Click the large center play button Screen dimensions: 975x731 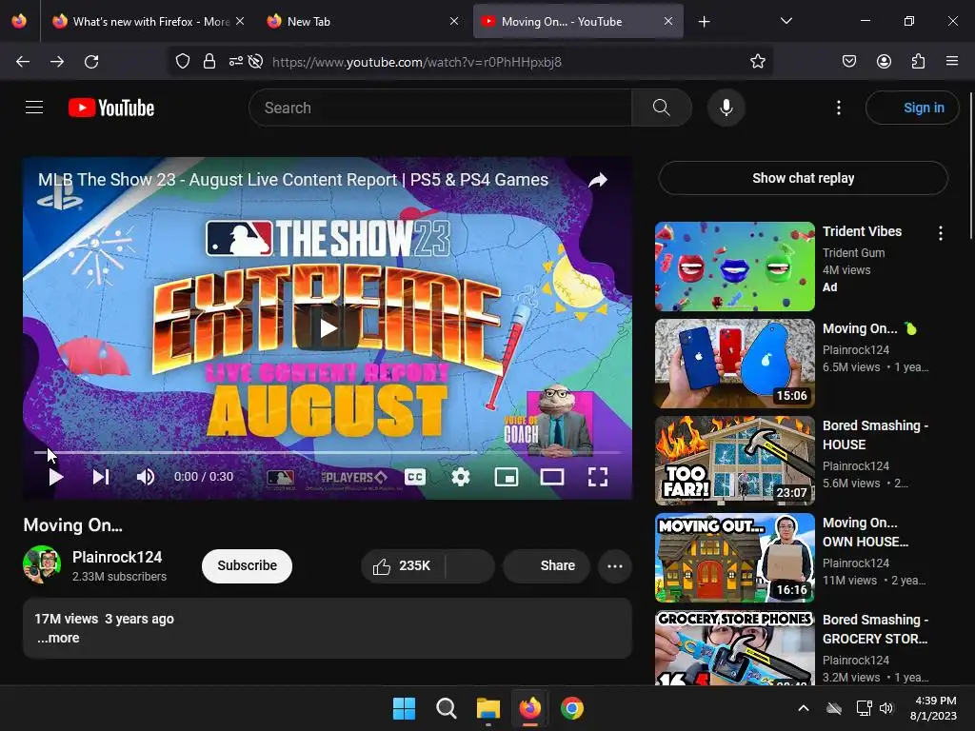click(x=328, y=328)
